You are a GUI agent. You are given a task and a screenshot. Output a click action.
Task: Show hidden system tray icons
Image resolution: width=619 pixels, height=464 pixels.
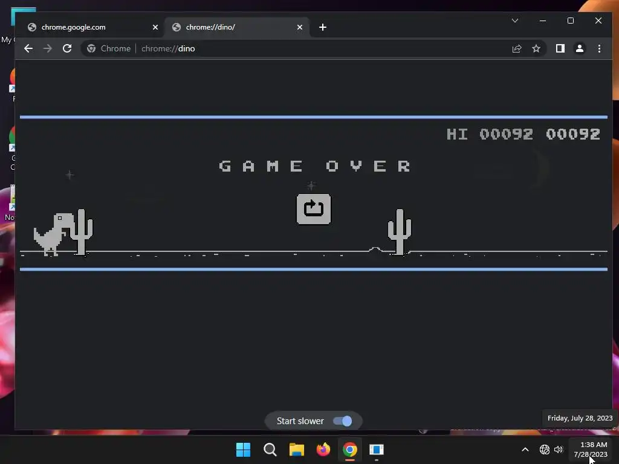(x=525, y=449)
